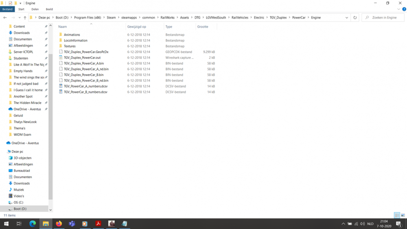This screenshot has height=229, width=407.
Task: Open the Animations folder
Action: [72, 35]
